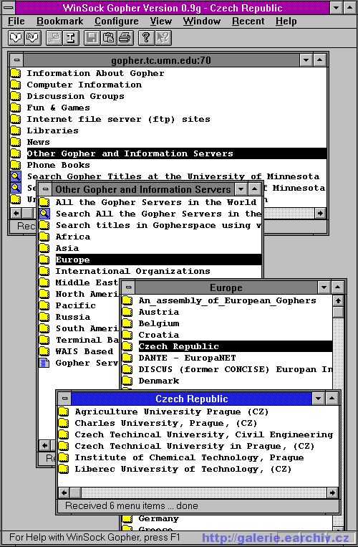Click left scroll arrow in Czech Republic window
This screenshot has height=547, width=358.
click(64, 493)
